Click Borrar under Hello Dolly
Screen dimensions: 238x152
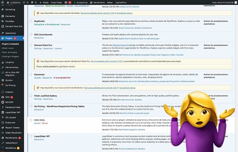tap(45, 123)
